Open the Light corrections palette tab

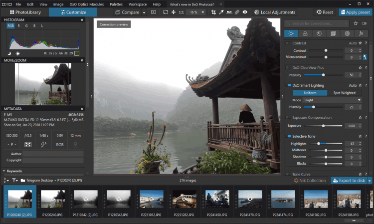click(291, 33)
